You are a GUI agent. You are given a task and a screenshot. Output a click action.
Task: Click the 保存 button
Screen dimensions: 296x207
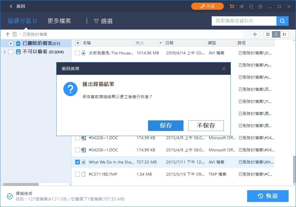point(166,126)
